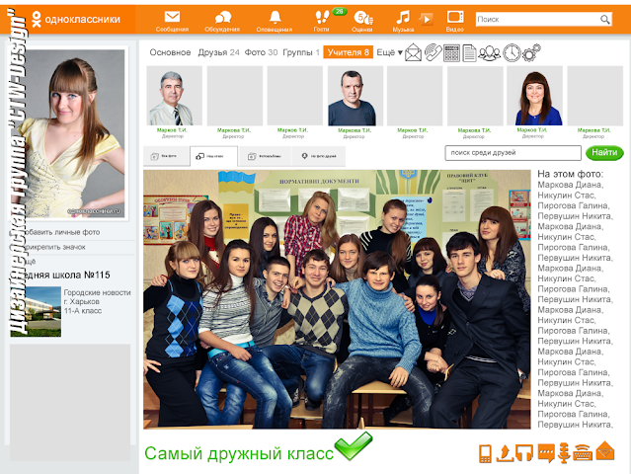Switch to the Друзья 24 tab
This screenshot has width=631, height=474.
218,52
